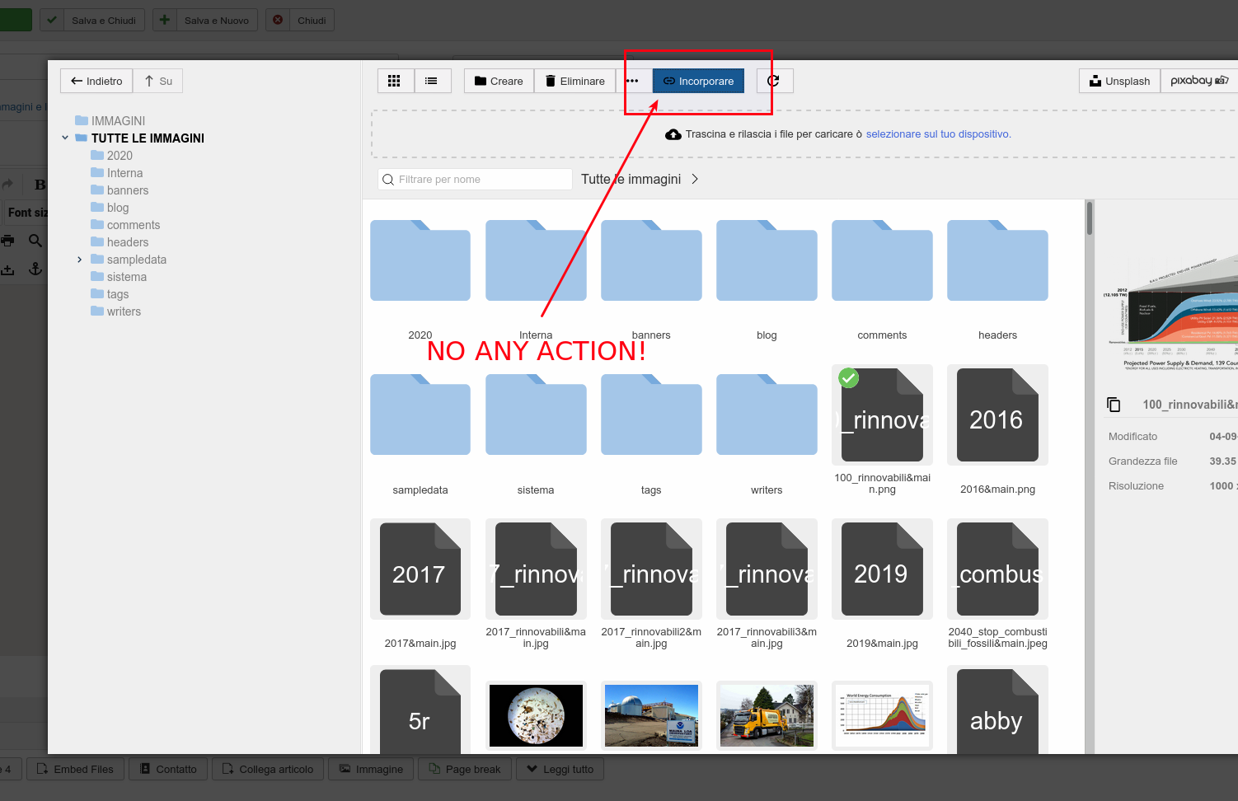The width and height of the screenshot is (1238, 801).
Task: Expand the sampledata folder in the tree
Action: (79, 259)
